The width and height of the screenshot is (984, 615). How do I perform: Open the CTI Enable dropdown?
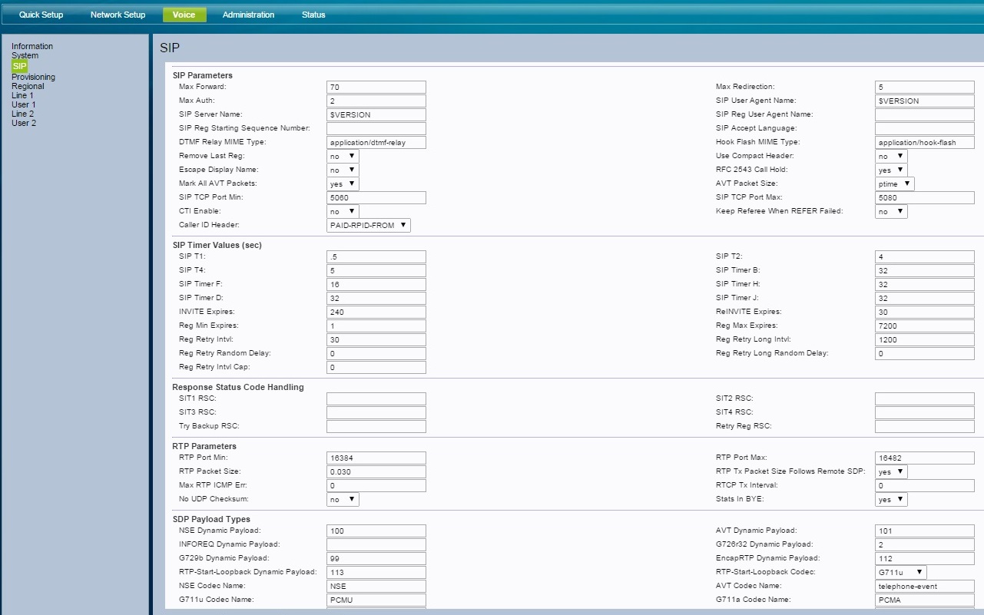[x=343, y=211]
